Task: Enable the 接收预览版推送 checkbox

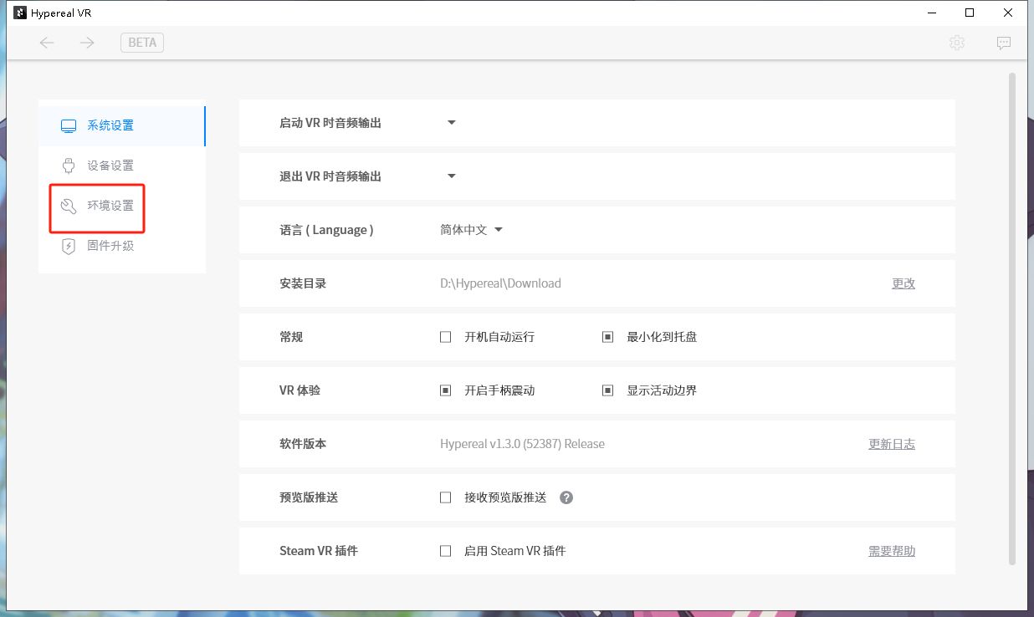Action: coord(446,497)
